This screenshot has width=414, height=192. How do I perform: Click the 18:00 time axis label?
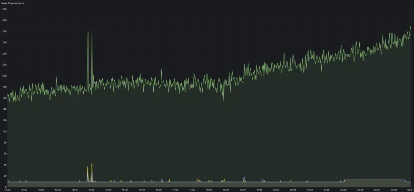(209, 190)
